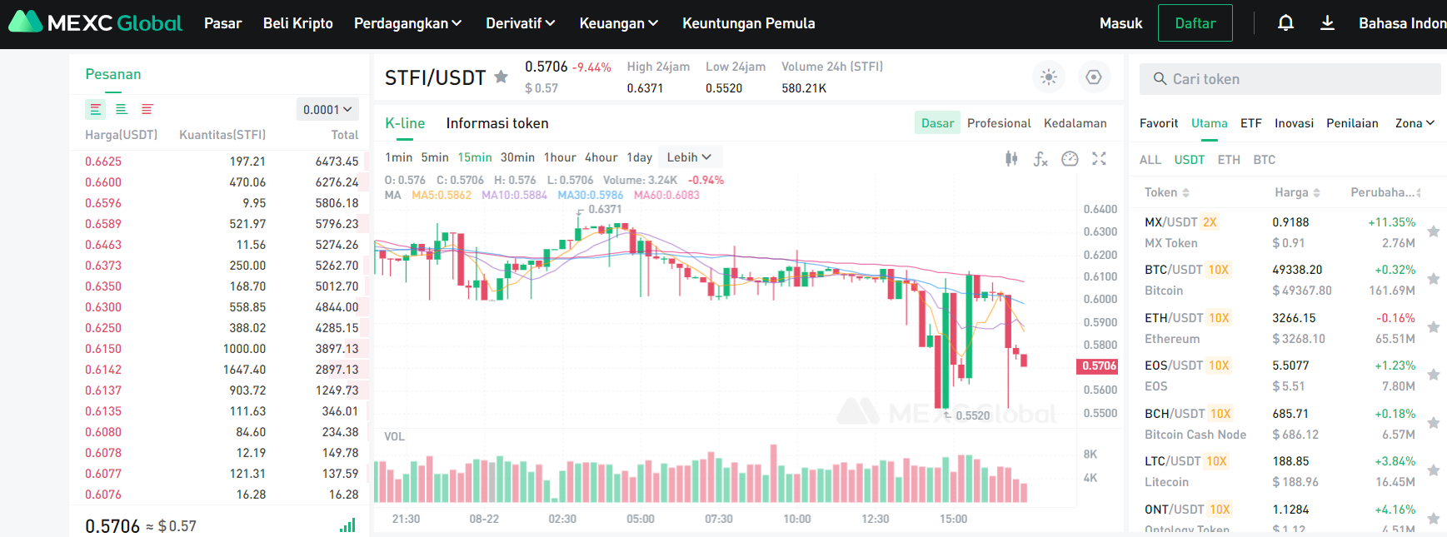1447x537 pixels.
Task: Expand the Perdagangkan menu
Action: 407,23
